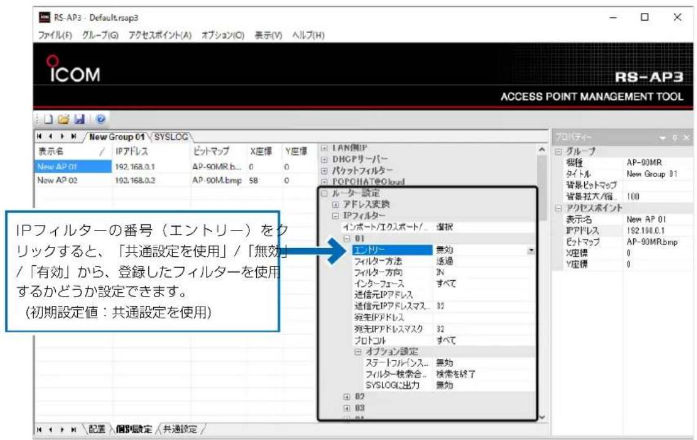Viewport: 697px width, 440px height.
Task: Click the AP-90M.bmp bitmap cell
Action: (x=217, y=180)
